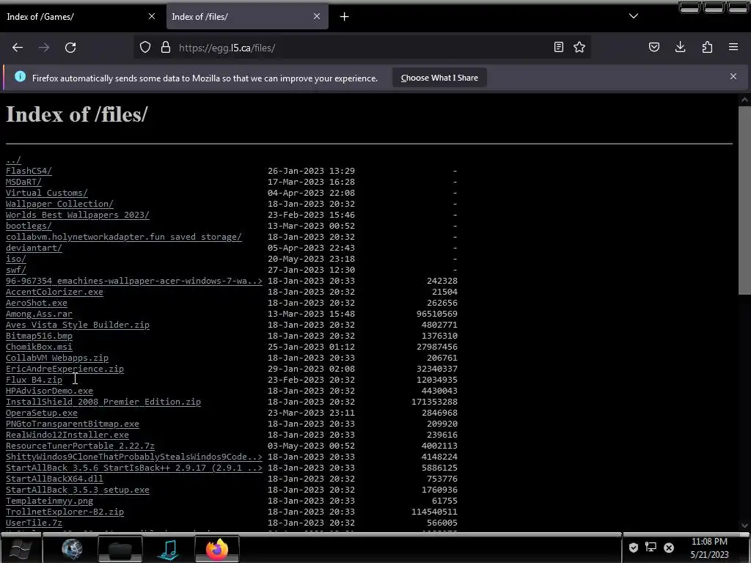Open the parent directory ../ link

pyautogui.click(x=13, y=160)
